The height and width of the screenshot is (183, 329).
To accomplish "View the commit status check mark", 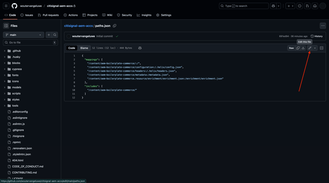I will point(117,36).
